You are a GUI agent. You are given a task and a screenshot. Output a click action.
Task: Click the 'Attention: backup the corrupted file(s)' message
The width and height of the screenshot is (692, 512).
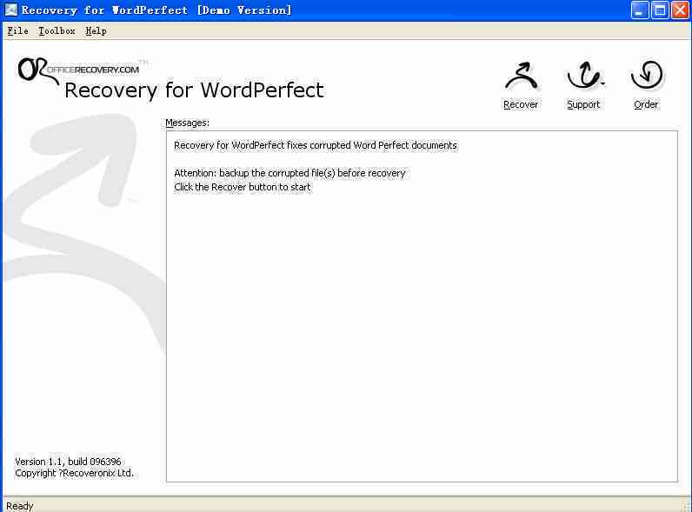tap(289, 173)
